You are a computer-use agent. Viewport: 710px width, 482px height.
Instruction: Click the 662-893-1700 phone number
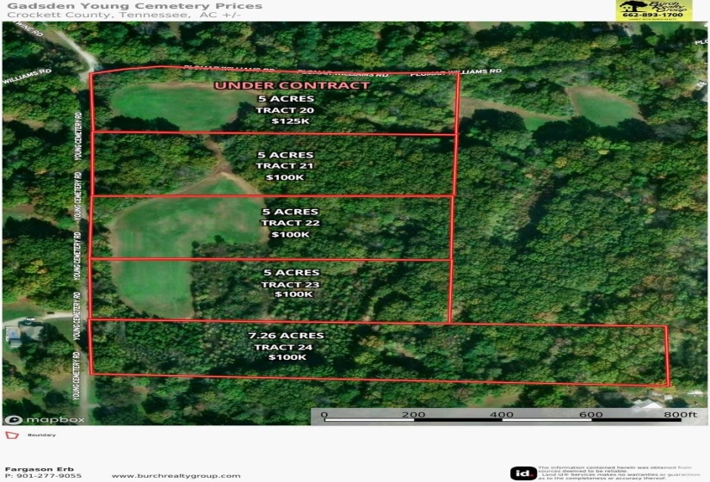coord(652,15)
